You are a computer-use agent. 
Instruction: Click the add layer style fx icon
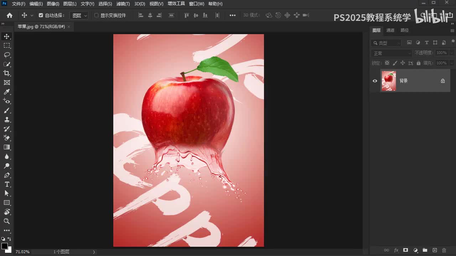396,250
